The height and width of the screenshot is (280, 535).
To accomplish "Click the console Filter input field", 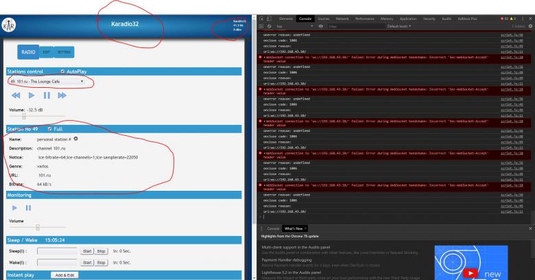I will [x=356, y=26].
